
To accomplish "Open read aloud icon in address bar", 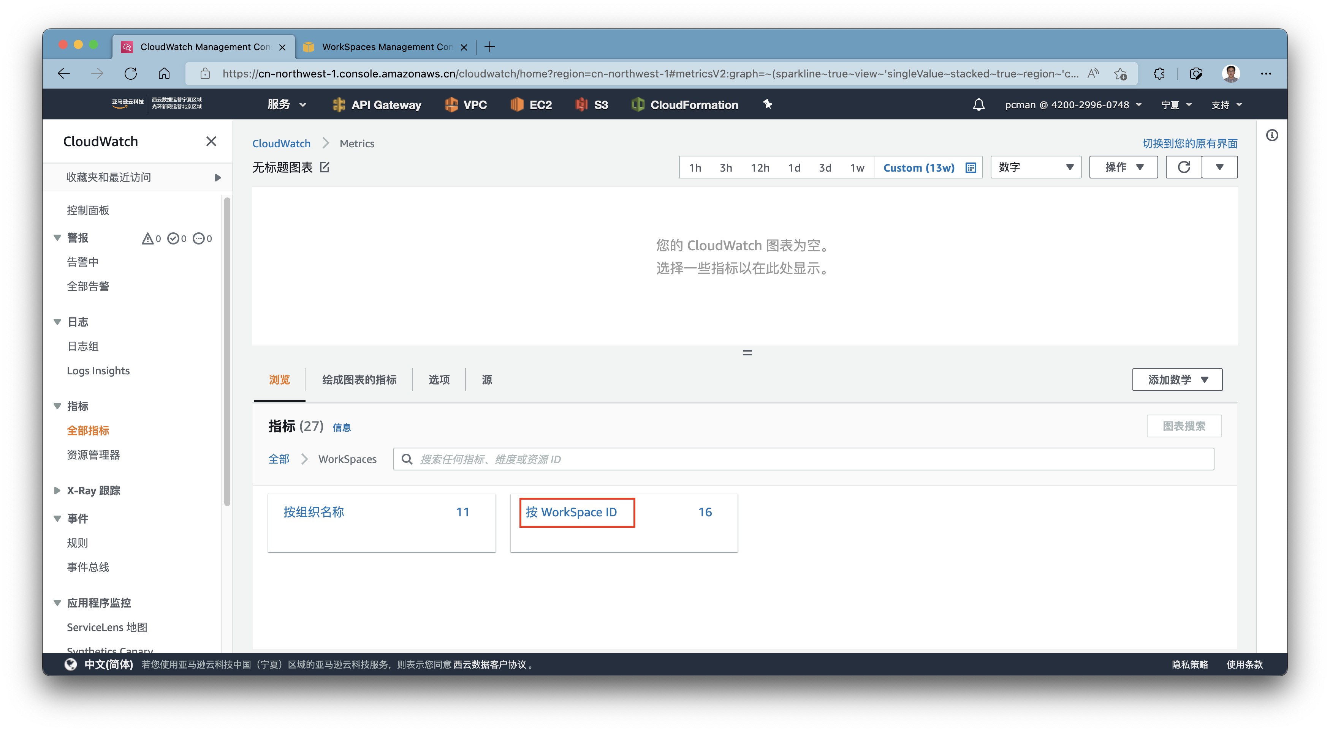I will (x=1092, y=74).
